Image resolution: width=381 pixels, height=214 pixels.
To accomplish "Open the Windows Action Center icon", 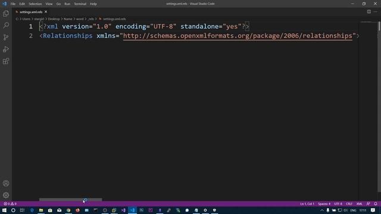I will point(373,210).
